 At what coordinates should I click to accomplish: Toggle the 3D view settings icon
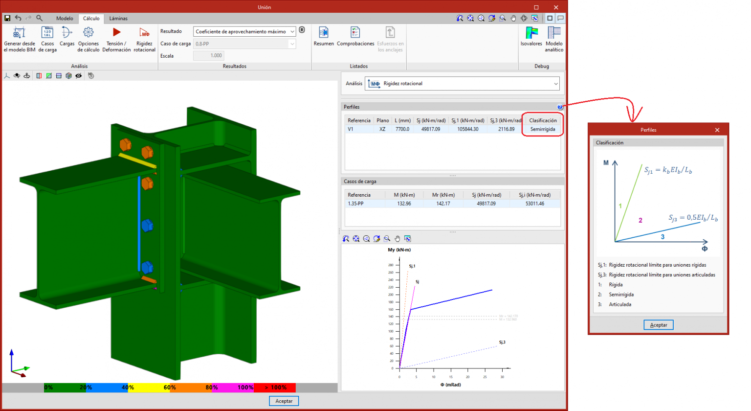[91, 76]
